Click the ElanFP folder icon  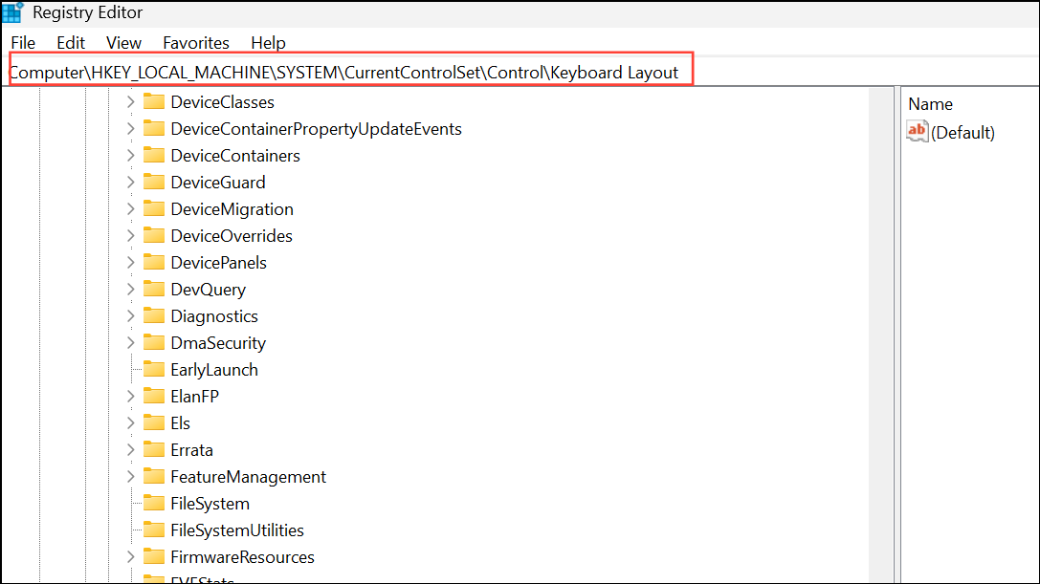(154, 396)
